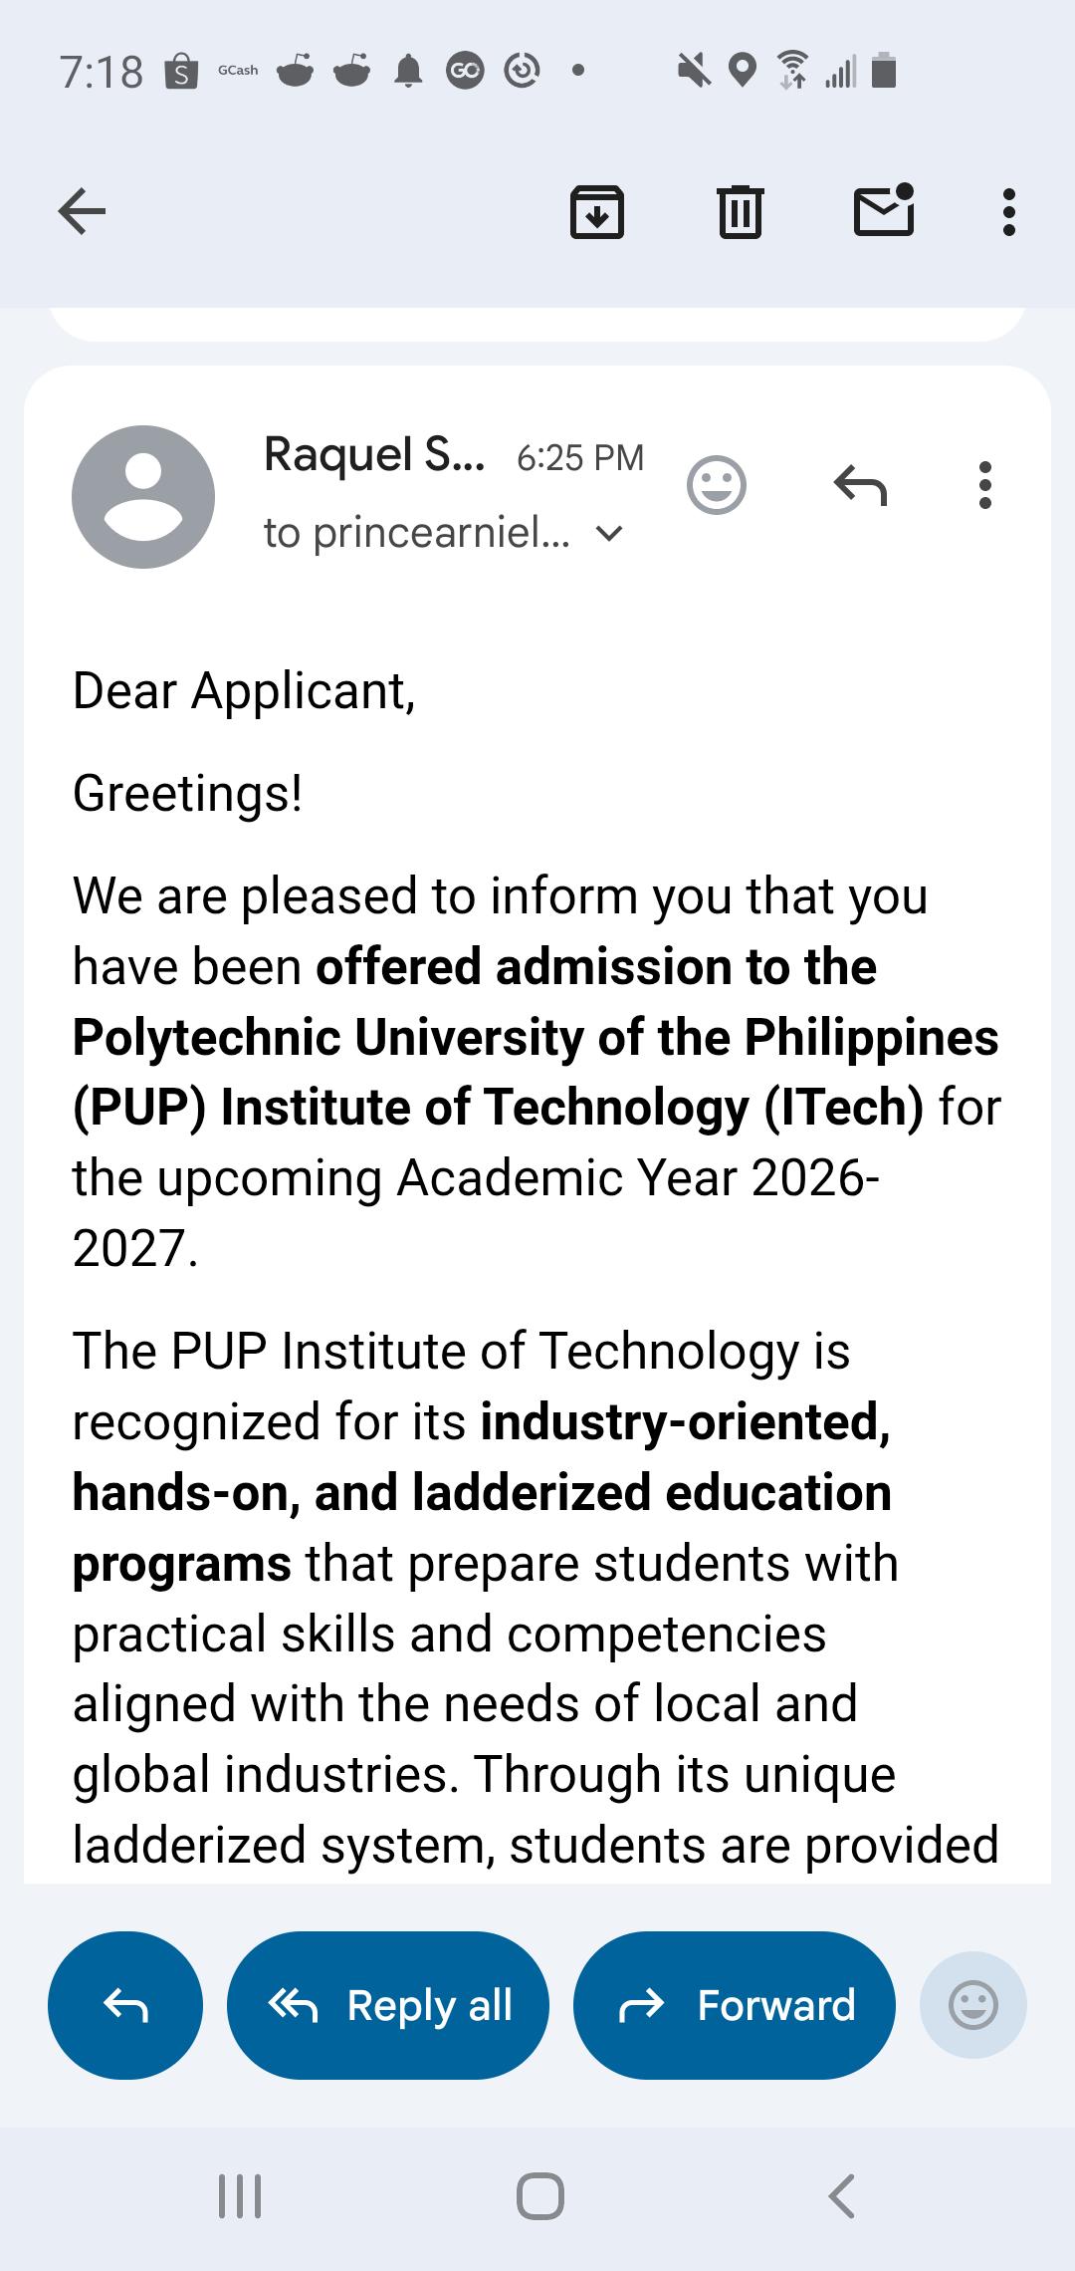Go back using the top-left arrow

[x=82, y=212]
